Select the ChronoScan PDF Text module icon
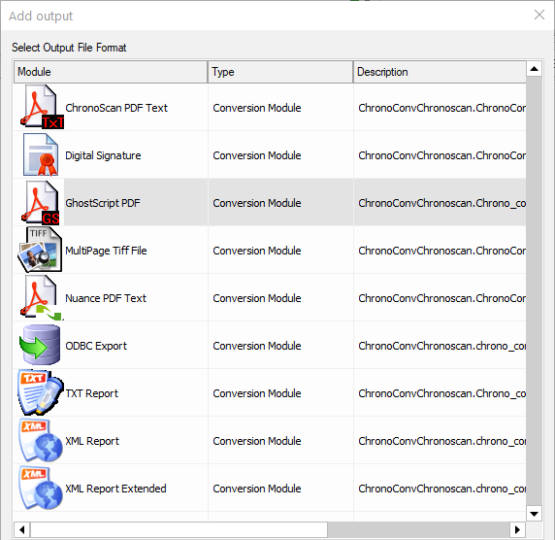This screenshot has width=555, height=540. (x=42, y=107)
